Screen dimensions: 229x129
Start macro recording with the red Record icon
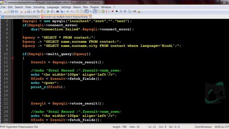(x=112, y=11)
